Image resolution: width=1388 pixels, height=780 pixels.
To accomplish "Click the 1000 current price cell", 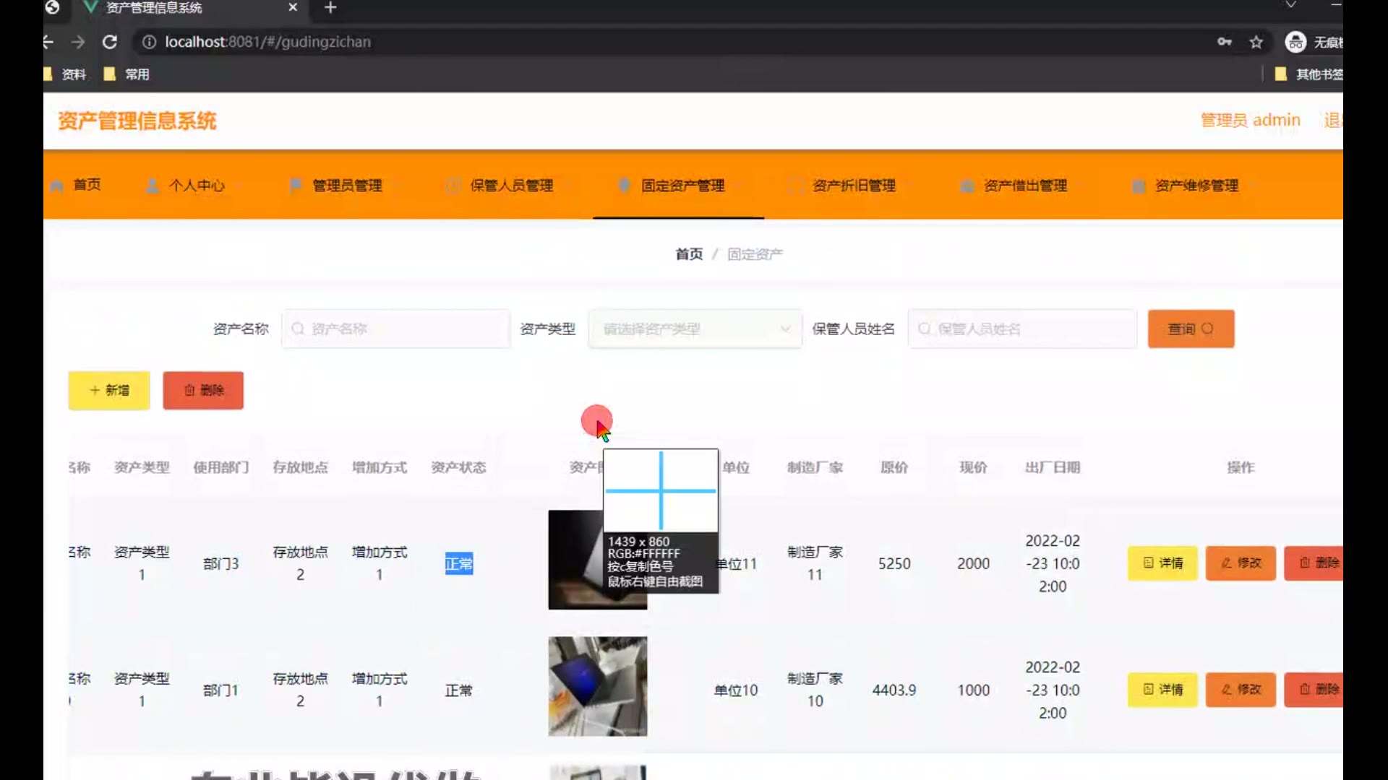I will click(x=973, y=690).
